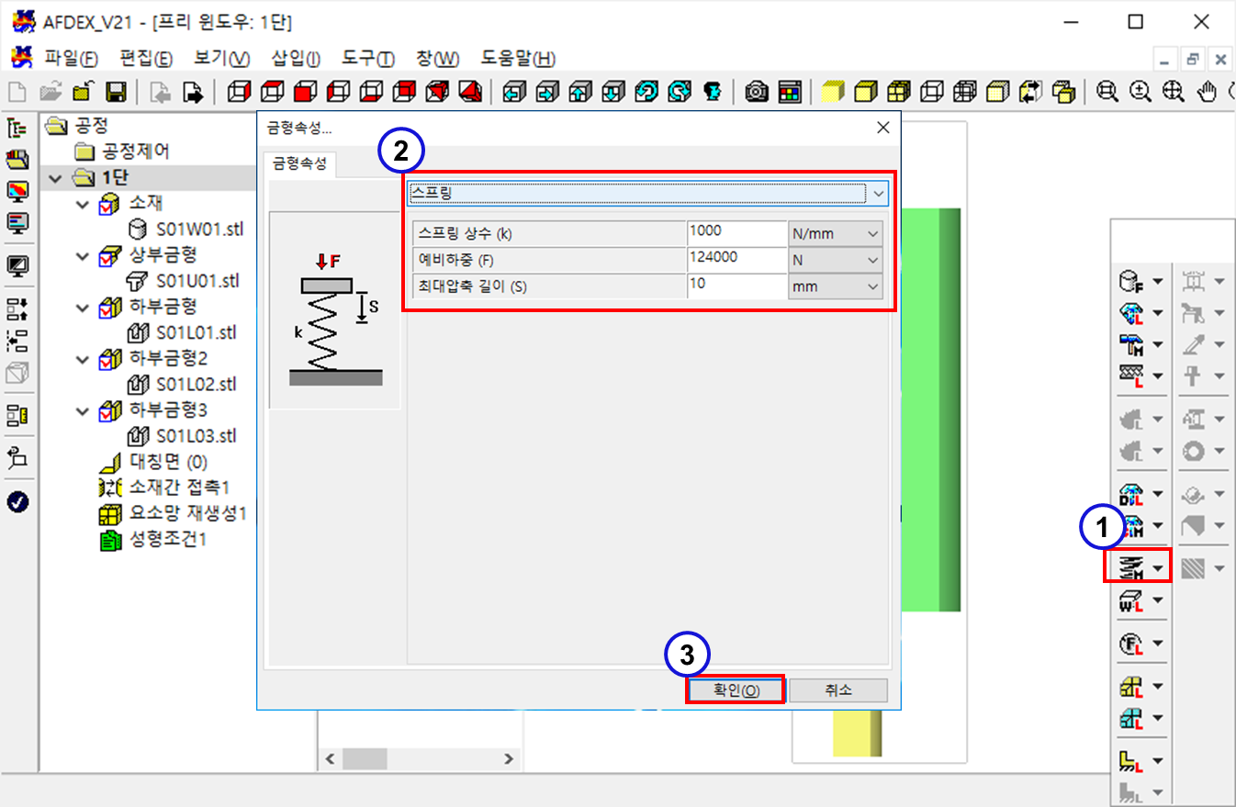The image size is (1236, 807).
Task: Click the blue checkmark icon in left sidebar
Action: tap(17, 501)
